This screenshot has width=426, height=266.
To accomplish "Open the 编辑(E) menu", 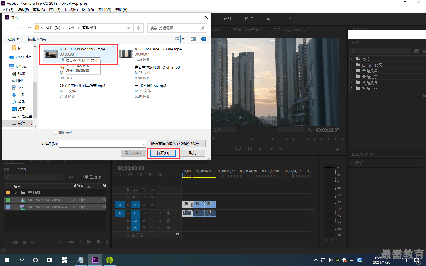I will [x=23, y=10].
